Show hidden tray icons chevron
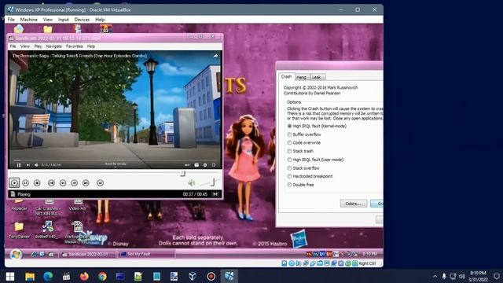The image size is (503, 283). (435, 276)
